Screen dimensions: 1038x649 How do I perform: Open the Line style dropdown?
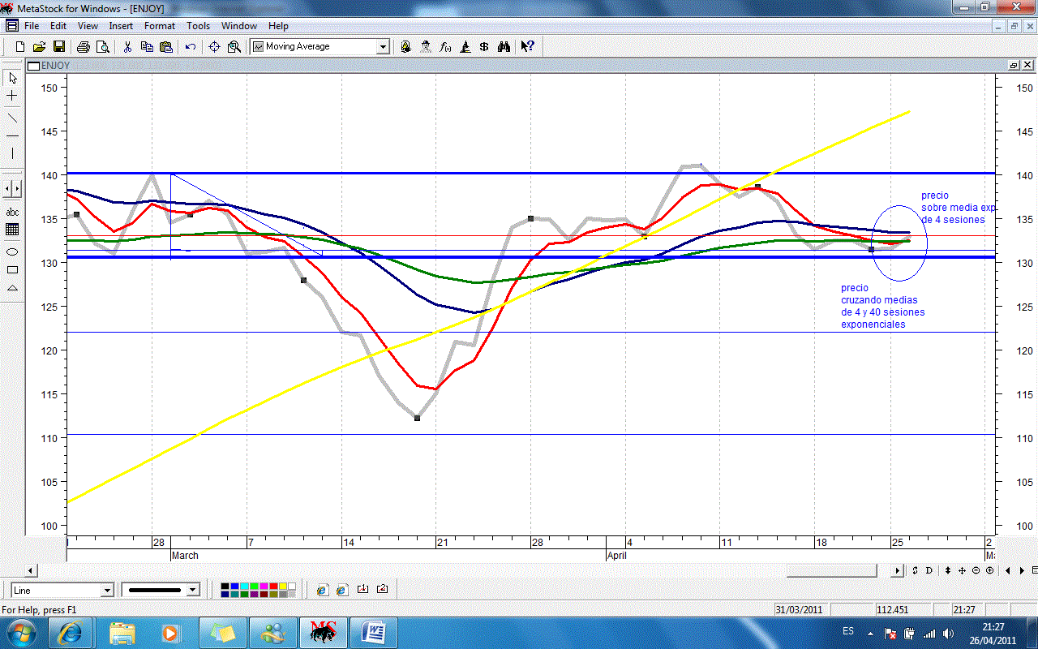click(107, 591)
